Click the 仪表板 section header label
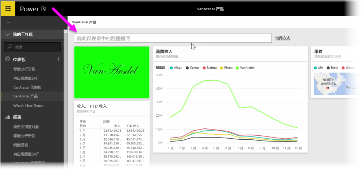 (19, 59)
